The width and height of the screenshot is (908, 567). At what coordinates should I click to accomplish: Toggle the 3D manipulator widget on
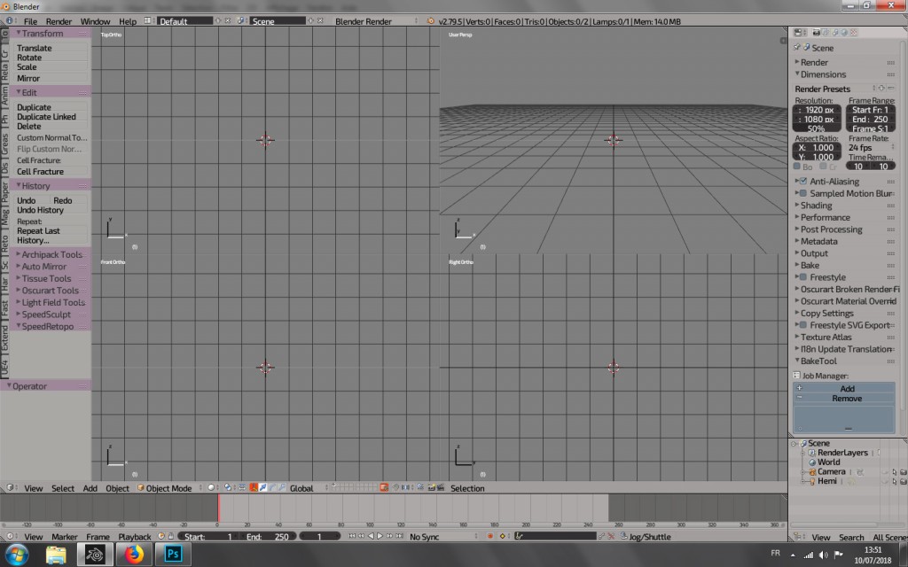point(252,488)
